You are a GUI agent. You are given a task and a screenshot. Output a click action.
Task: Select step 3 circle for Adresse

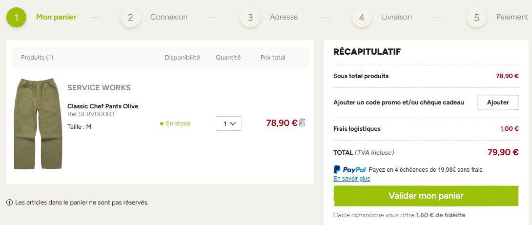pos(250,17)
